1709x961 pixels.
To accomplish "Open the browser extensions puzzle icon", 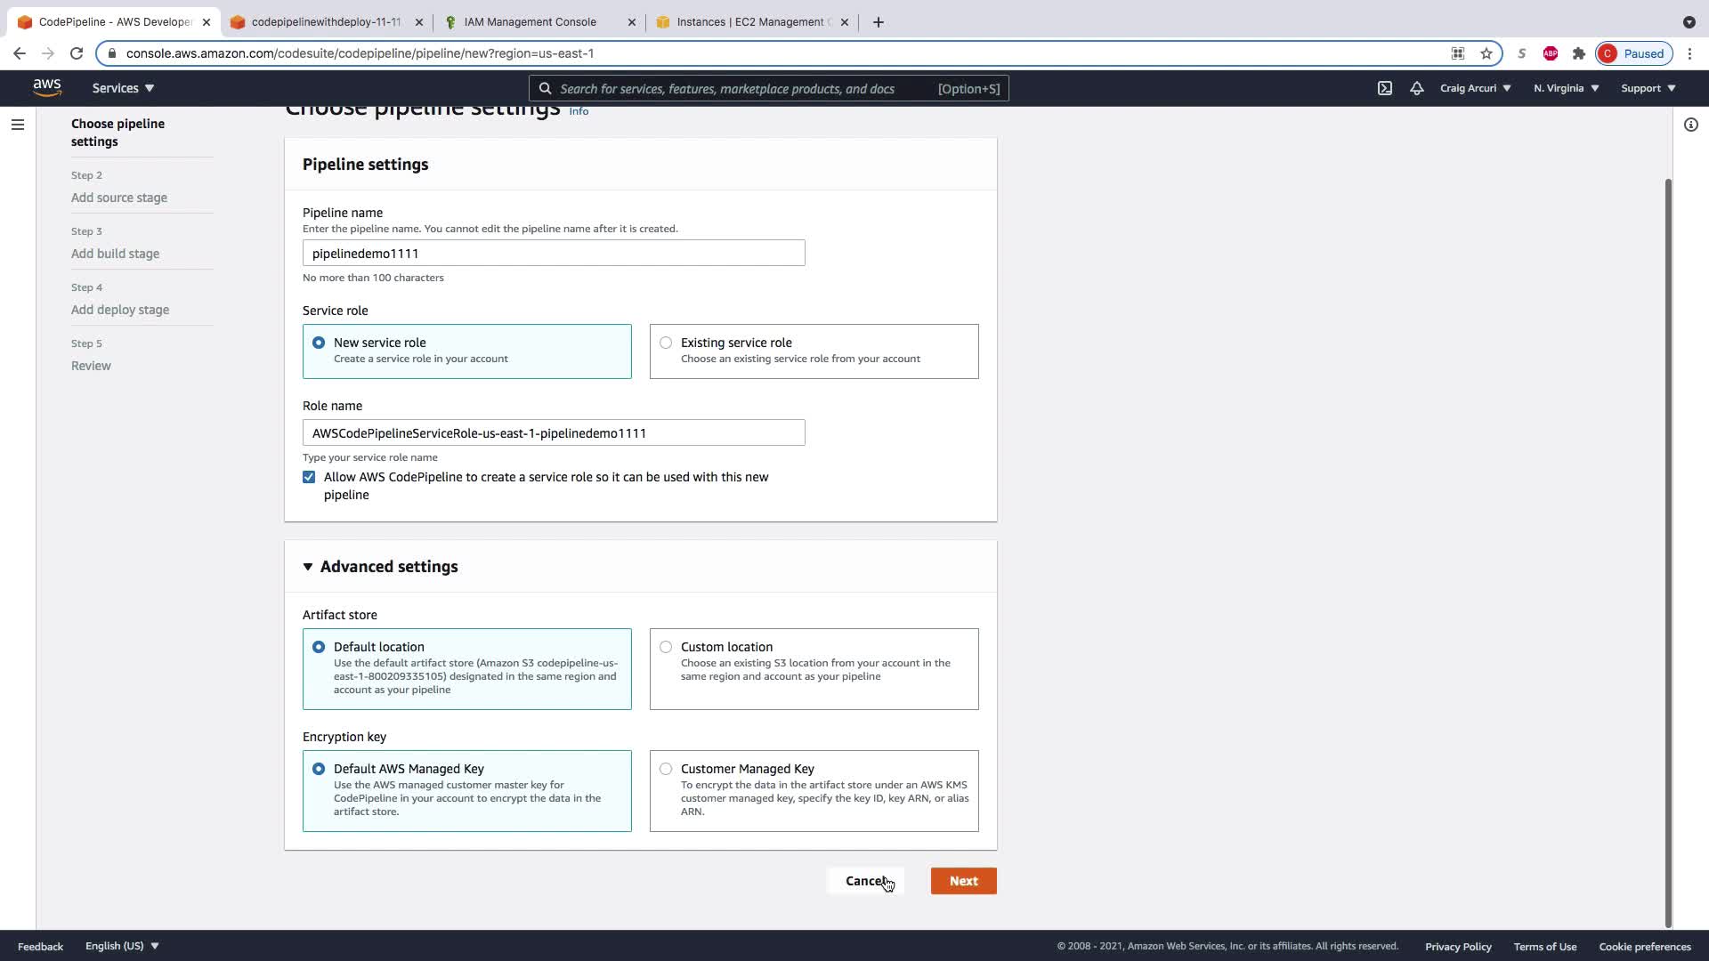I will (x=1579, y=53).
